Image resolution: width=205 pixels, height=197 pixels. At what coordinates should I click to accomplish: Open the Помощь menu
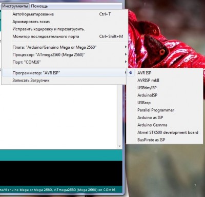point(39,6)
